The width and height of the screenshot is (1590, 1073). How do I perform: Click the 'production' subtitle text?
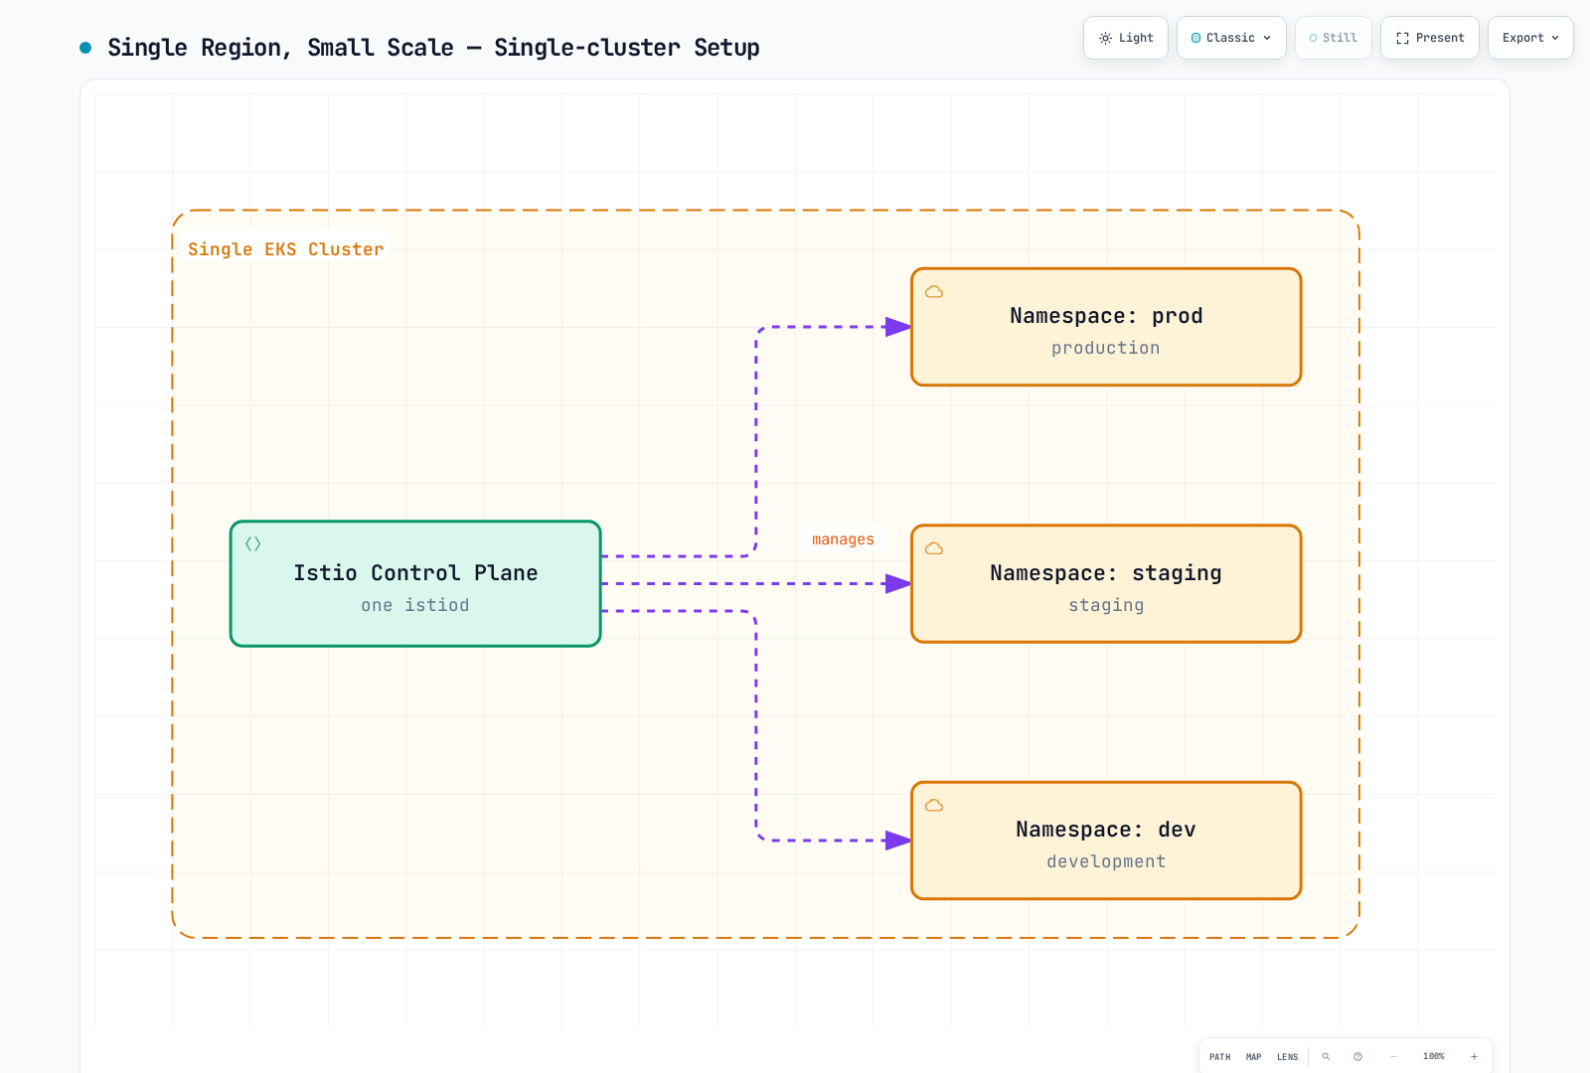tap(1106, 348)
